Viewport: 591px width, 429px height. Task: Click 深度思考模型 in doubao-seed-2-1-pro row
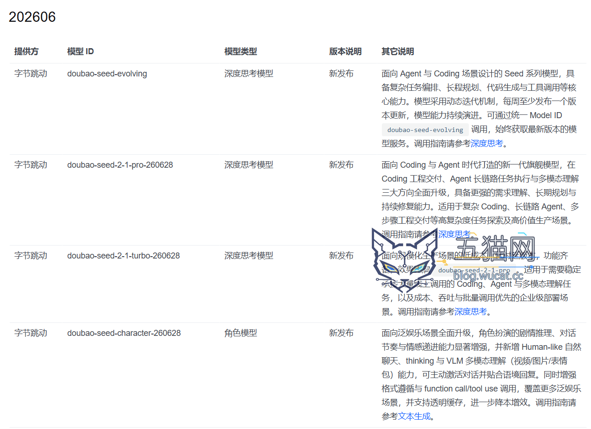pos(249,165)
